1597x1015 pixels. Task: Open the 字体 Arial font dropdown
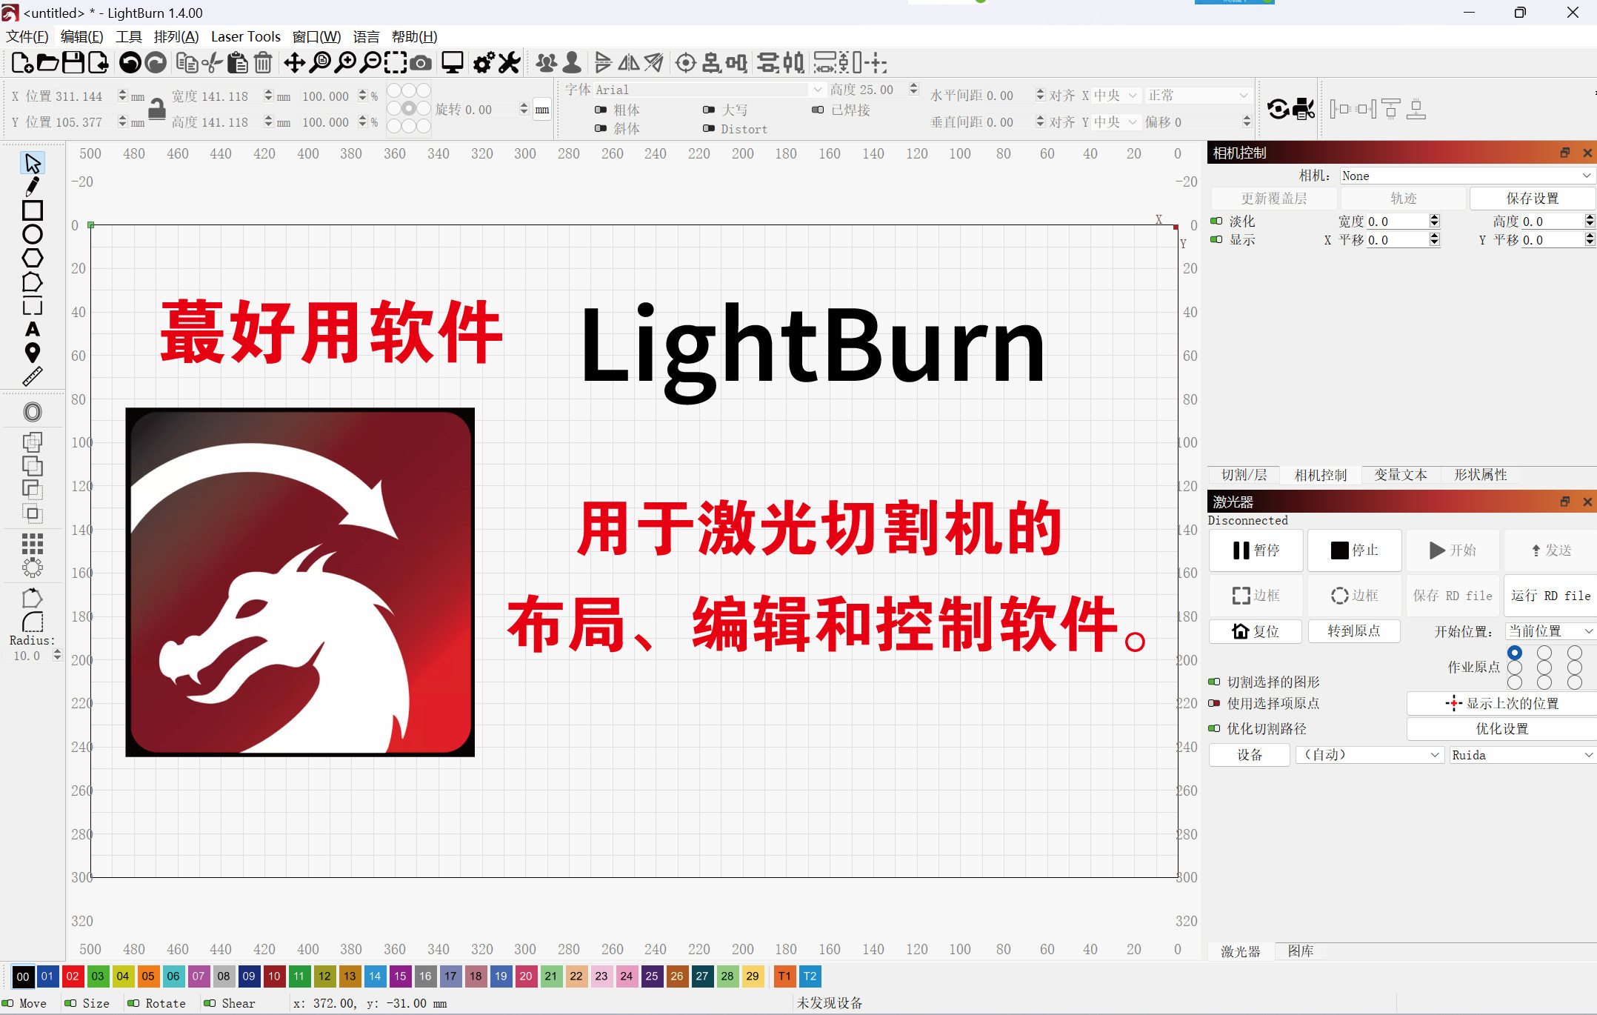coord(709,90)
